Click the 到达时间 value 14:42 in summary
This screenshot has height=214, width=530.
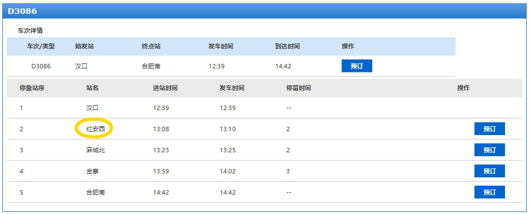(x=283, y=66)
